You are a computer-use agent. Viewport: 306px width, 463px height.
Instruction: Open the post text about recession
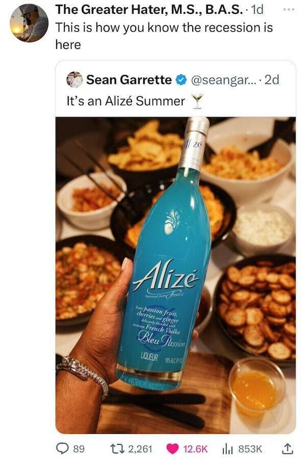coord(164,36)
